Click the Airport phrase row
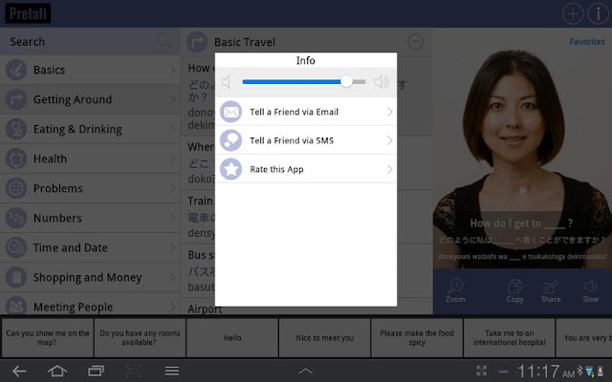Image resolution: width=612 pixels, height=382 pixels. (x=306, y=308)
